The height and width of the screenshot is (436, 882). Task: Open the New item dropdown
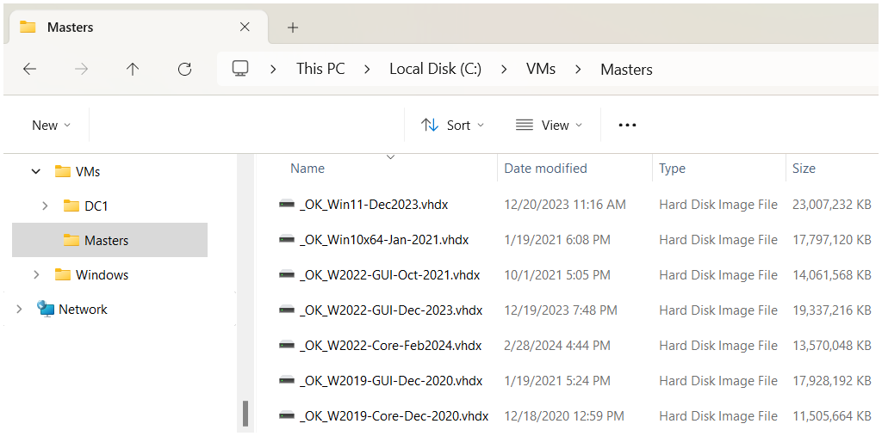point(51,126)
